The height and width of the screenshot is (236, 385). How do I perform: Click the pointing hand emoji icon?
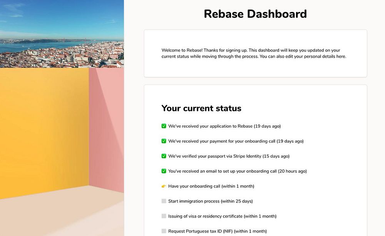coord(164,186)
